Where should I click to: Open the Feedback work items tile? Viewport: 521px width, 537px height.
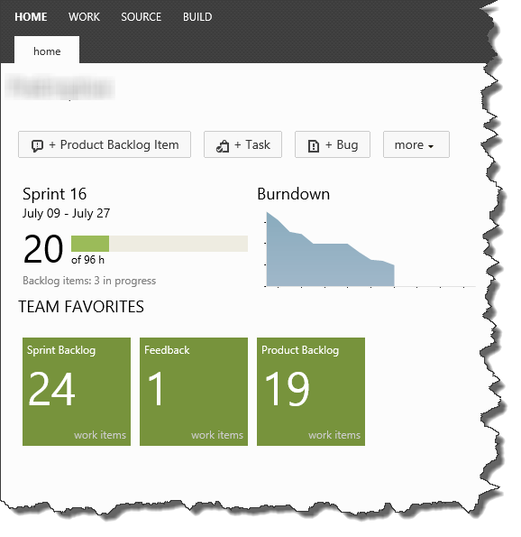(194, 392)
